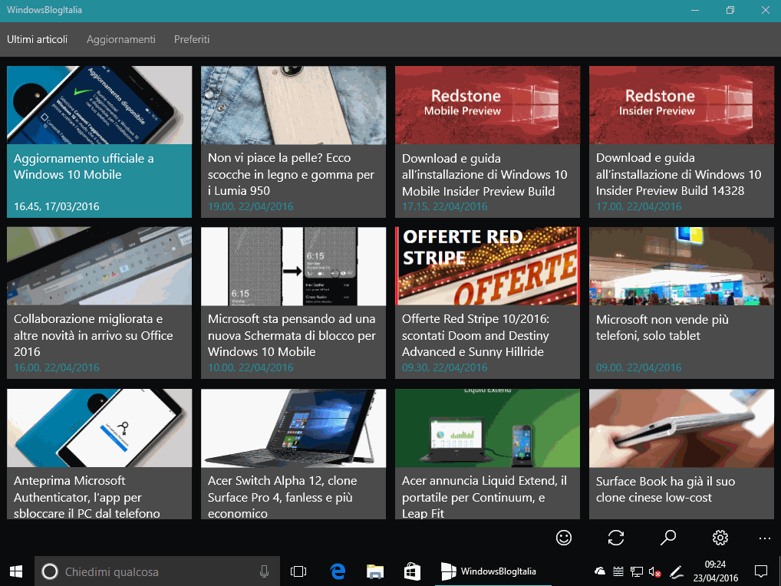Open the feedback smiley icon
The height and width of the screenshot is (586, 781).
click(x=563, y=538)
